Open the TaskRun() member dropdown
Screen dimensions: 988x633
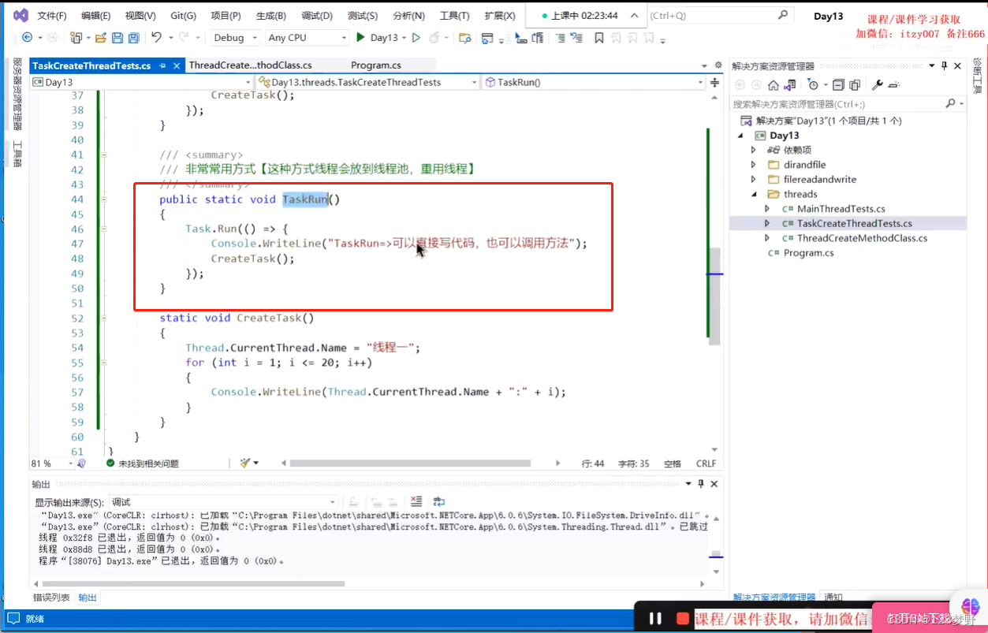pyautogui.click(x=595, y=82)
